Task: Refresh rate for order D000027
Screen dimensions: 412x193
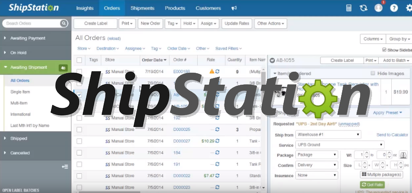Action: pos(217,141)
